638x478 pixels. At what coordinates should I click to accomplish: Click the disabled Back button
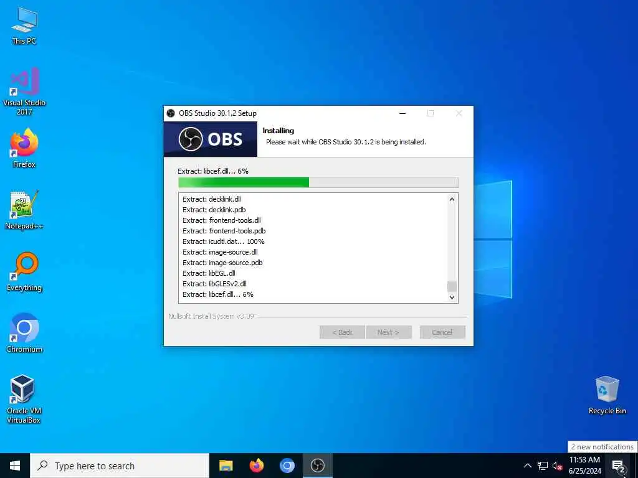(342, 332)
